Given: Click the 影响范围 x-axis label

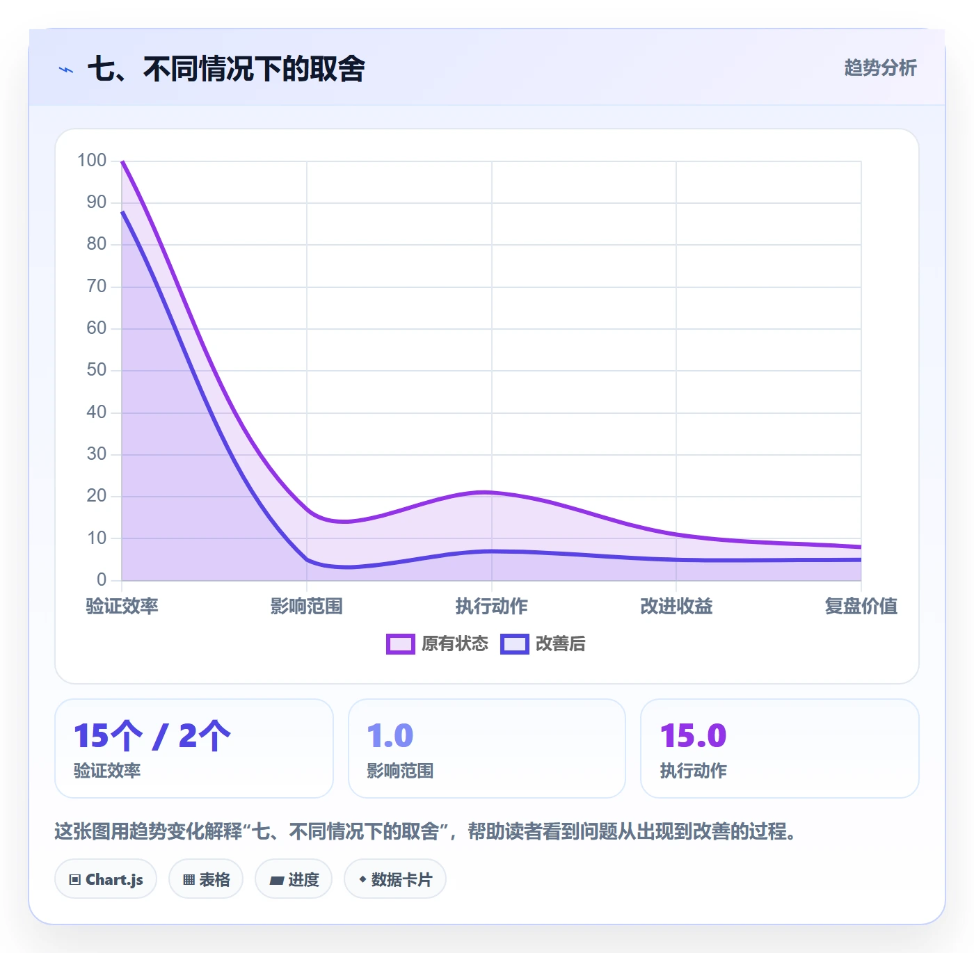Looking at the screenshot, I should point(307,606).
